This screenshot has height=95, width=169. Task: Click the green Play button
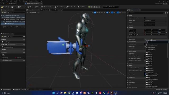[89, 7]
